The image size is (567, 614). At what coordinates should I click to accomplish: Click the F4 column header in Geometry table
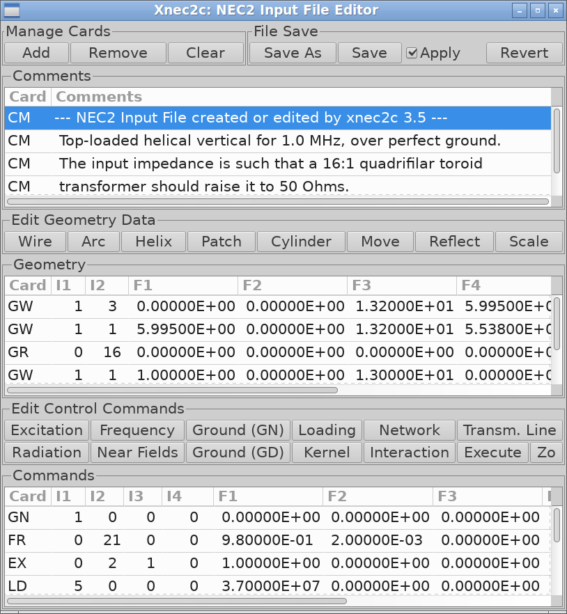(504, 285)
